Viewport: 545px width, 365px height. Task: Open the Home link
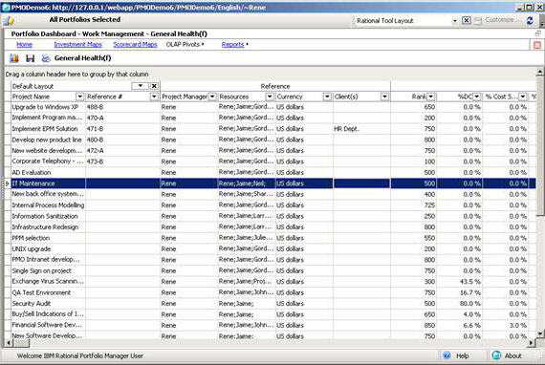[x=24, y=45]
